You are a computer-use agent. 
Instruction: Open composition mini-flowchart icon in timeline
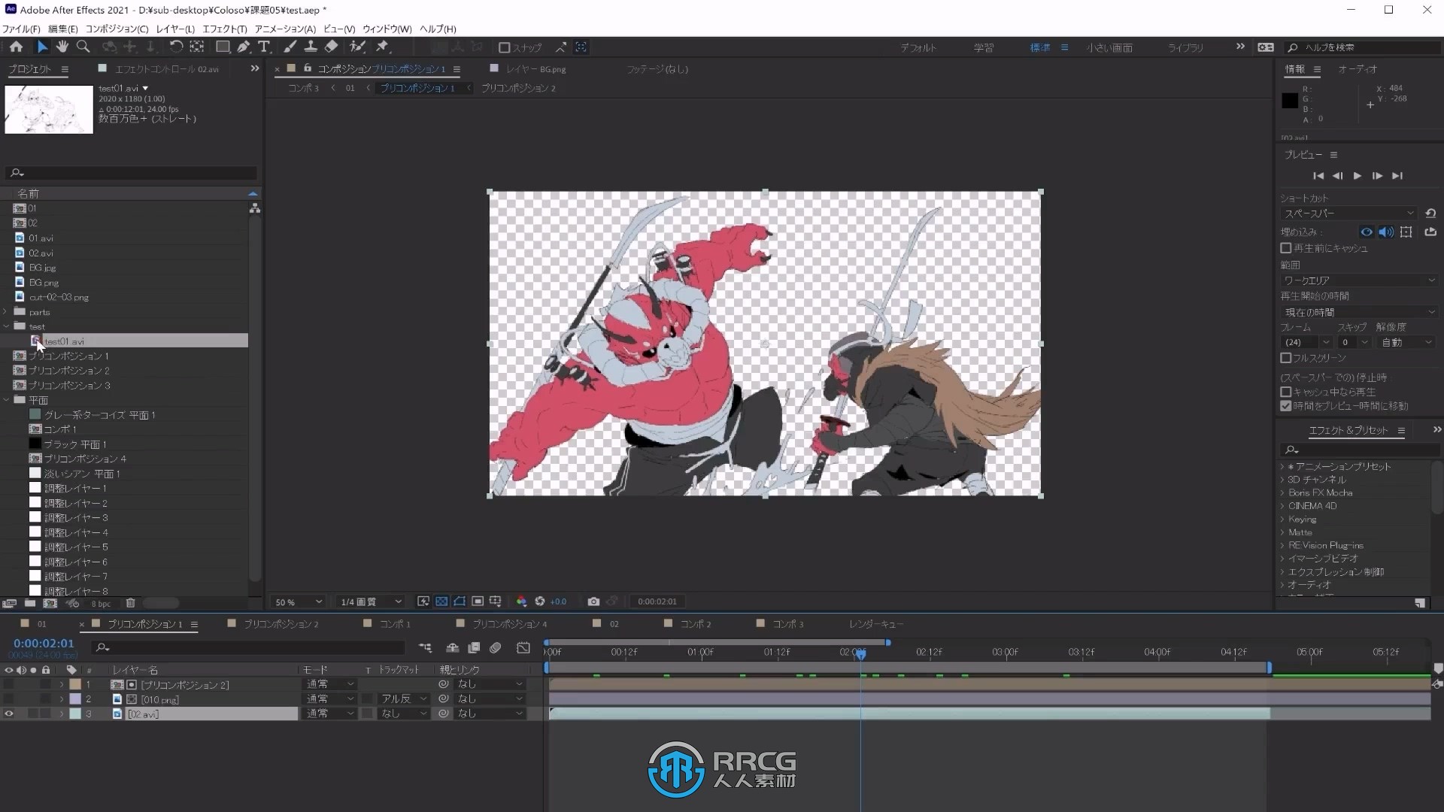pyautogui.click(x=425, y=647)
